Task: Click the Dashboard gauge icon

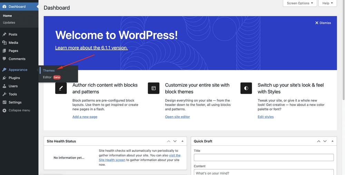Action: (x=4, y=7)
